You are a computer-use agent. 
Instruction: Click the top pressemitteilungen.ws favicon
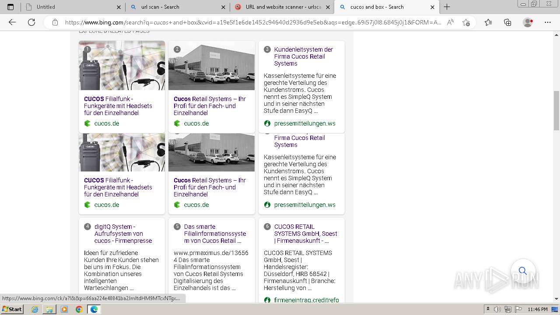pyautogui.click(x=267, y=123)
